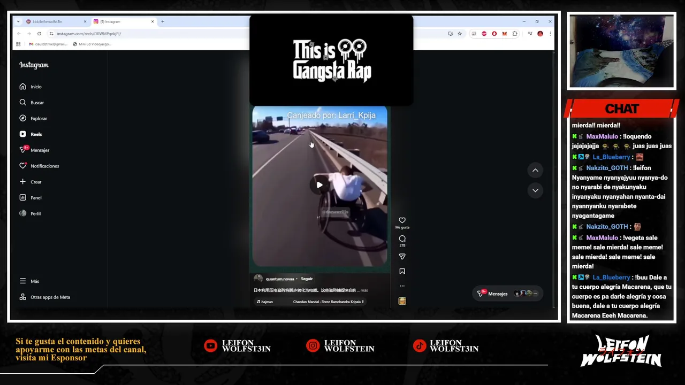The image size is (685, 385).
Task: Open the browser apps grid shortcut
Action: [x=18, y=44]
